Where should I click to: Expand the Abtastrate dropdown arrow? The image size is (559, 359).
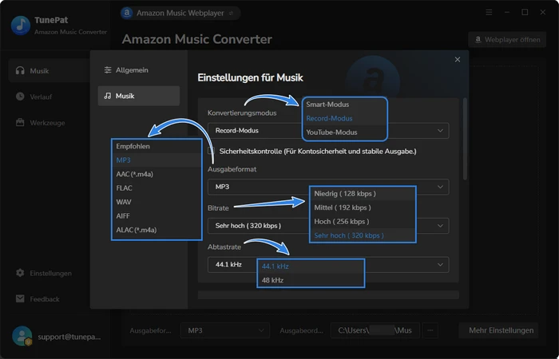click(440, 265)
